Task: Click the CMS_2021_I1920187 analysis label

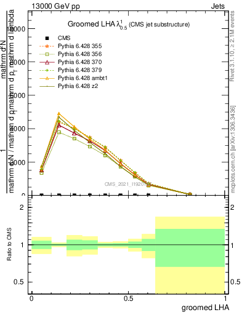Action: click(x=128, y=184)
